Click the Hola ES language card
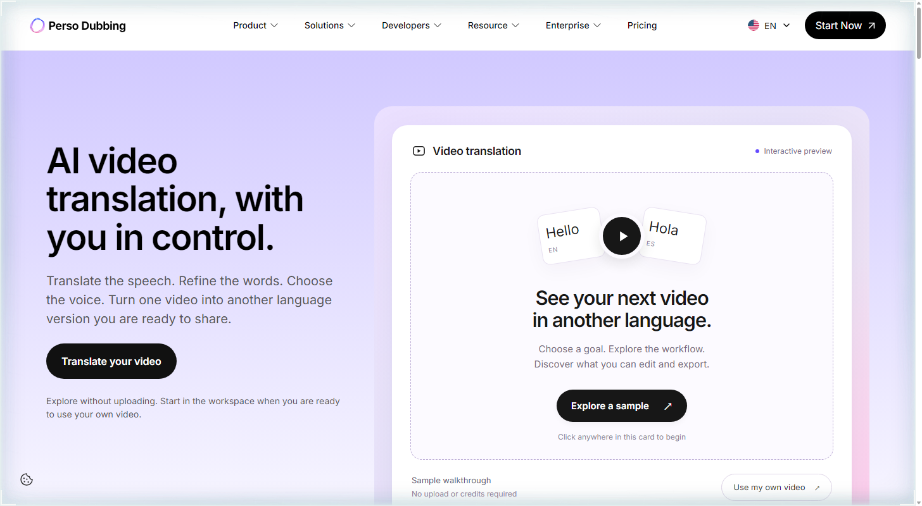The width and height of the screenshot is (922, 506). coord(673,235)
